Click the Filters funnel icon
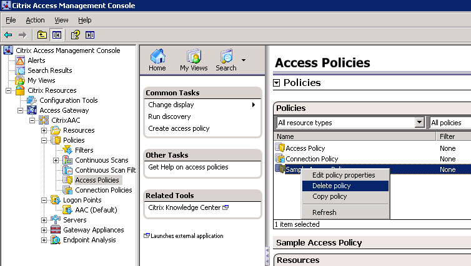The height and width of the screenshot is (266, 471). coord(67,150)
